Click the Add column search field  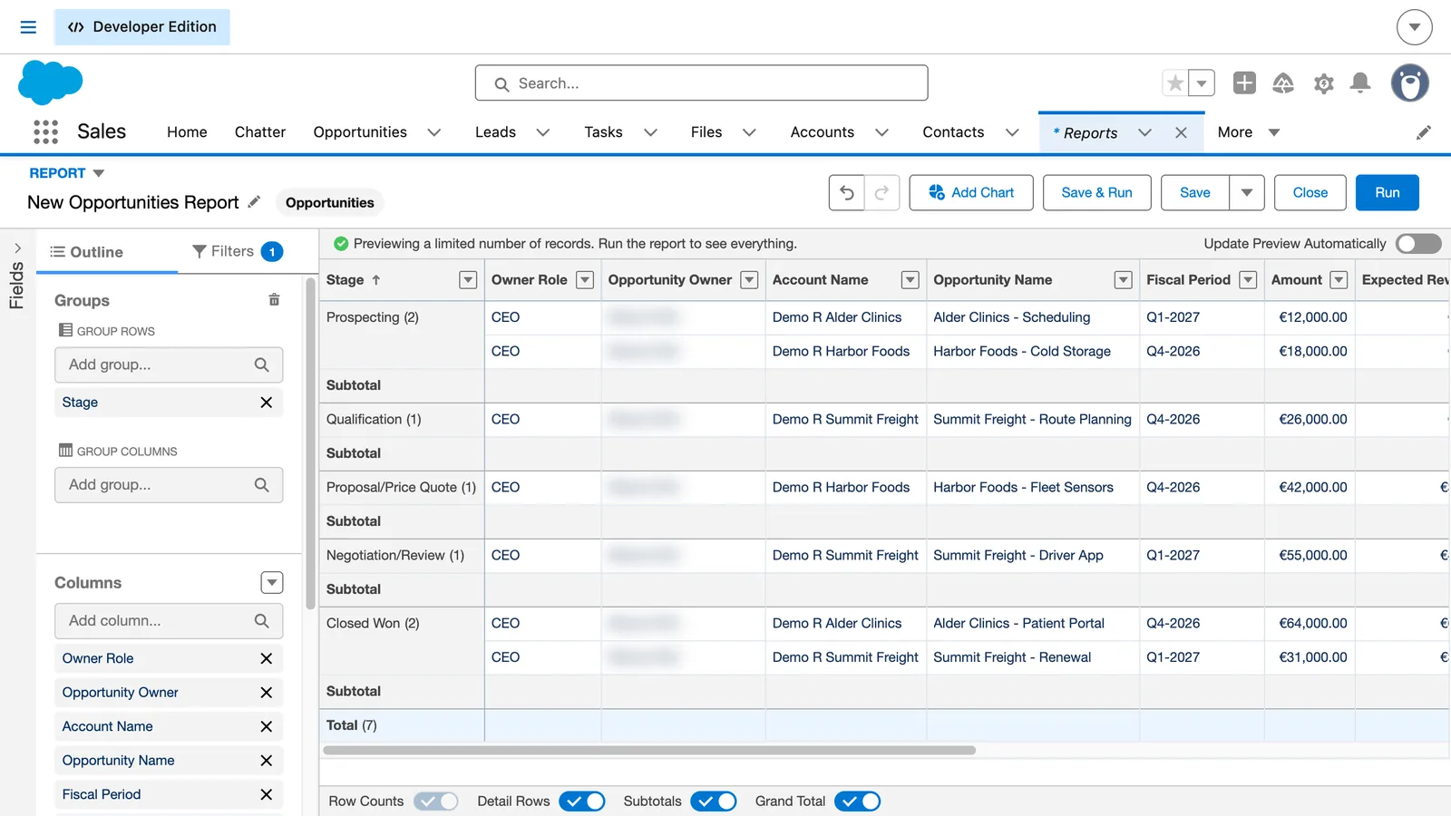(x=169, y=621)
